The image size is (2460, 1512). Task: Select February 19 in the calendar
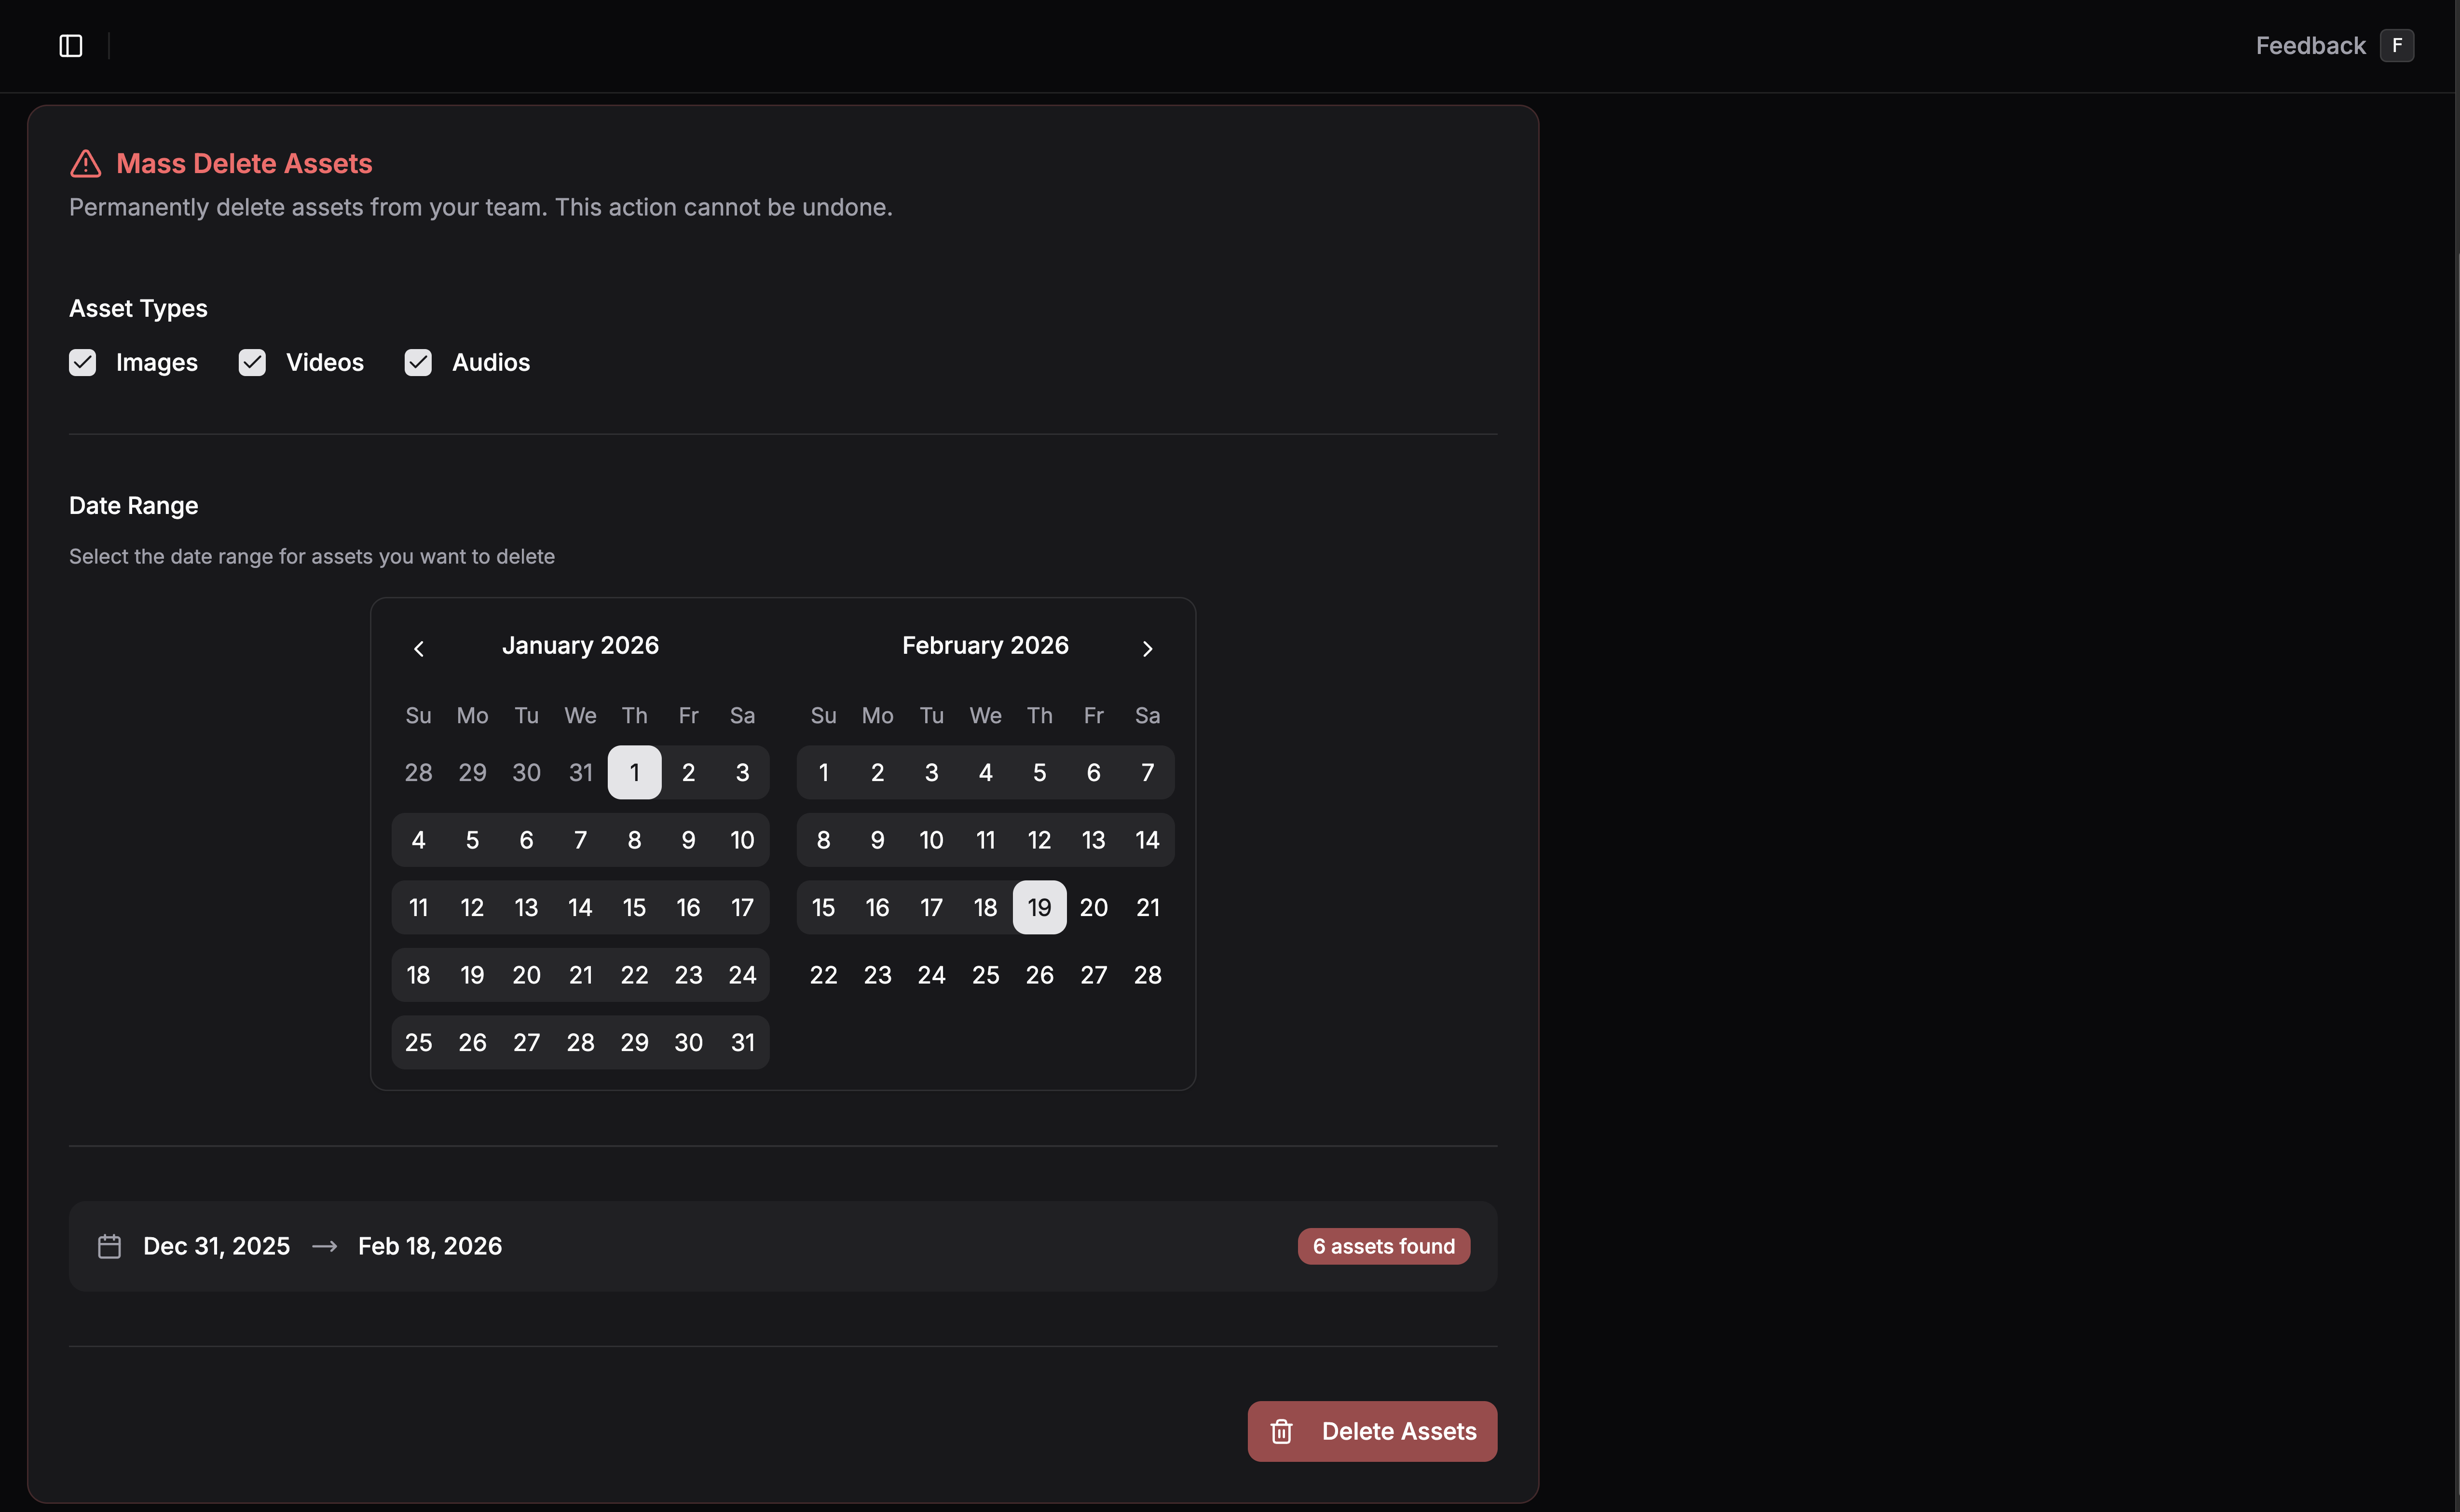point(1039,907)
